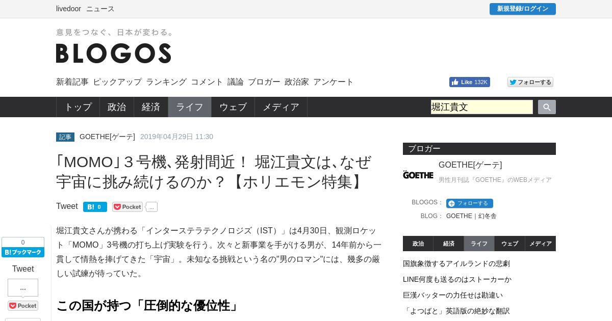This screenshot has height=321, width=612.
Task: Click the search field containing 堀江貴文
Action: point(482,107)
